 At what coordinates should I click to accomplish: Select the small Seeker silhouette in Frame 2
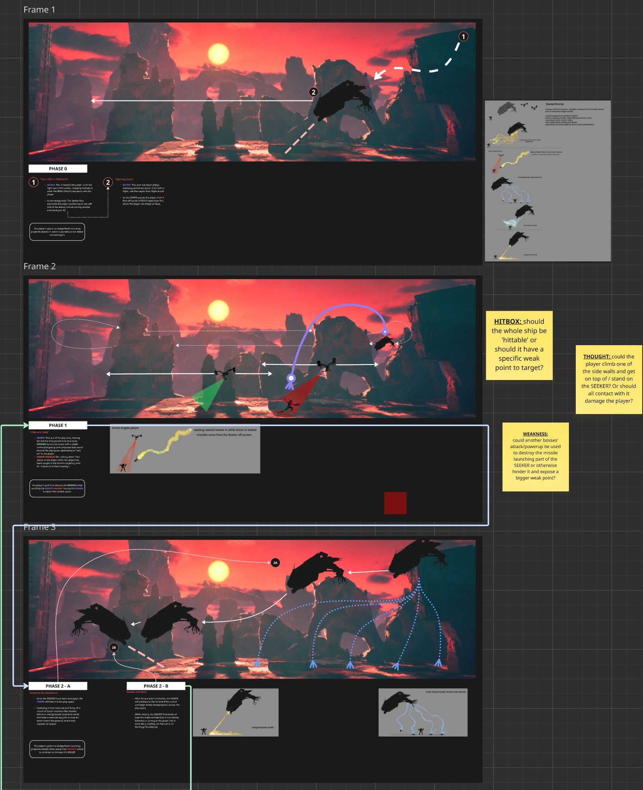coord(385,344)
